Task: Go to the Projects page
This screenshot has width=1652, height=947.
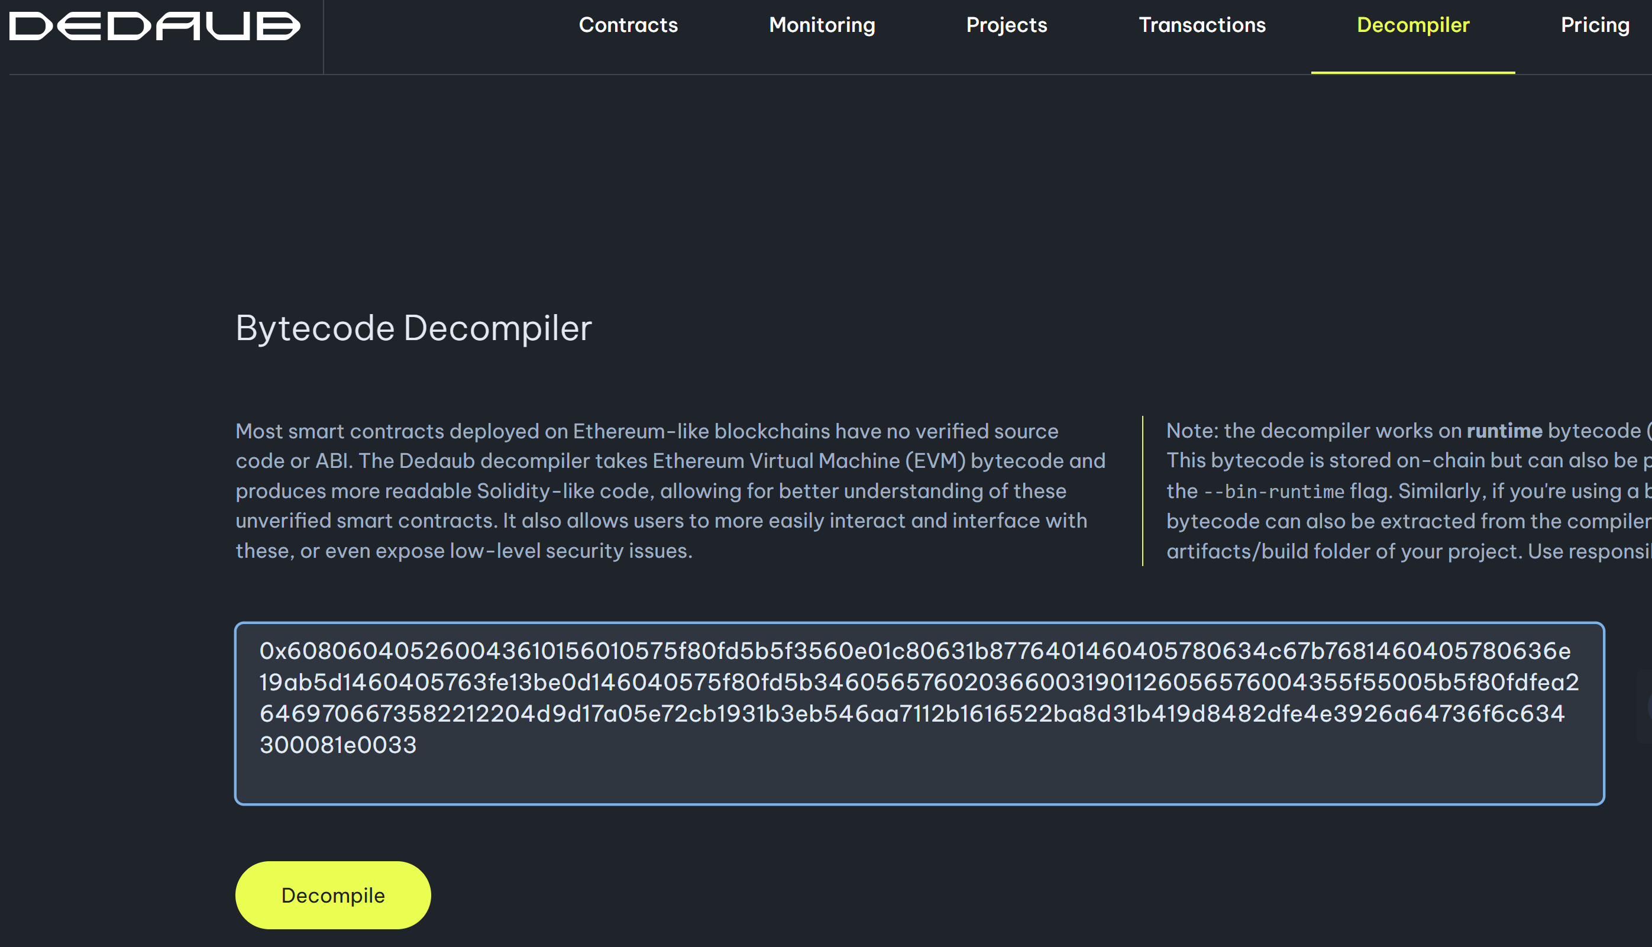Action: (1007, 25)
